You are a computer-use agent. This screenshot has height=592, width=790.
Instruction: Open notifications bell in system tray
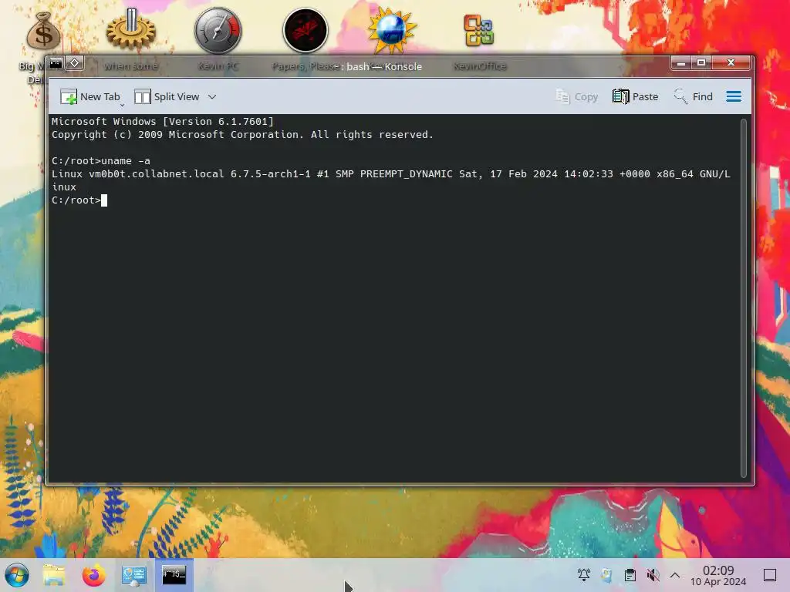point(584,575)
